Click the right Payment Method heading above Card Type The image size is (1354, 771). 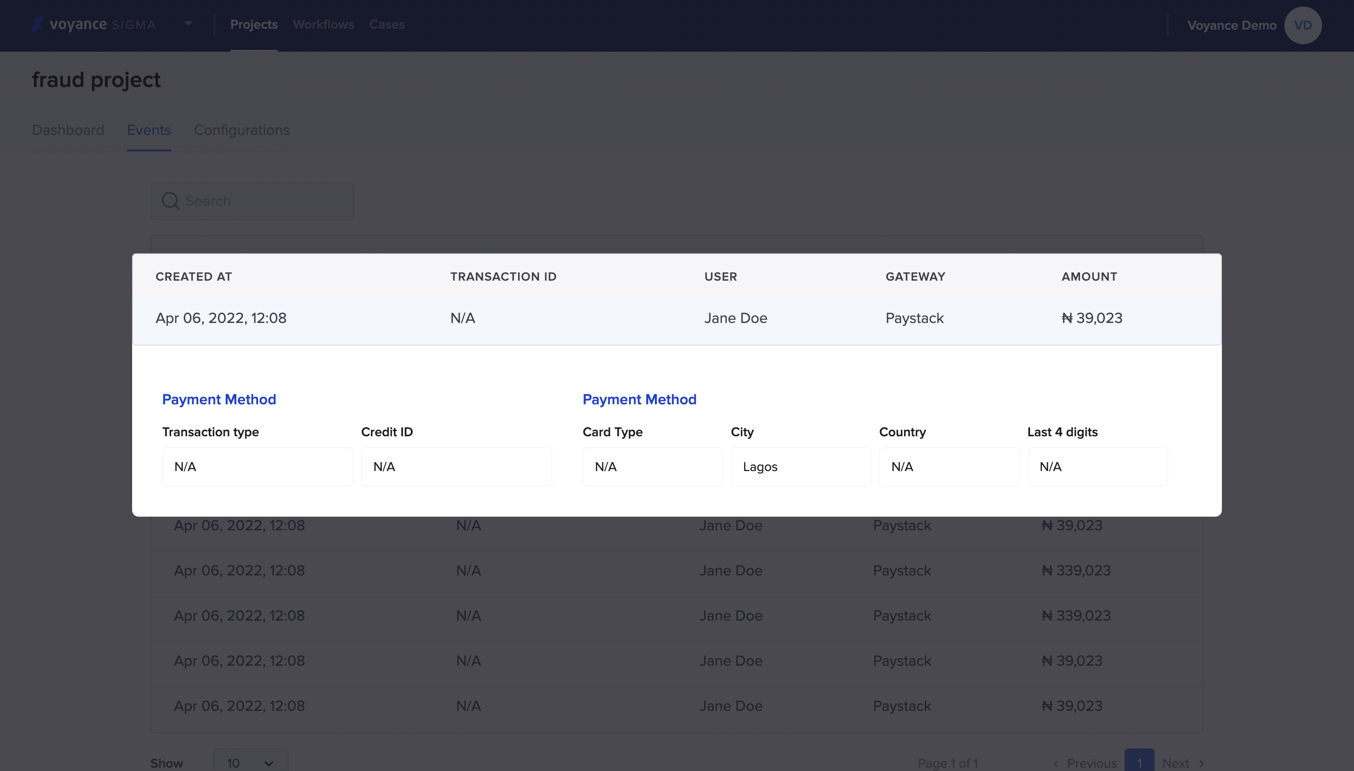[x=639, y=399]
